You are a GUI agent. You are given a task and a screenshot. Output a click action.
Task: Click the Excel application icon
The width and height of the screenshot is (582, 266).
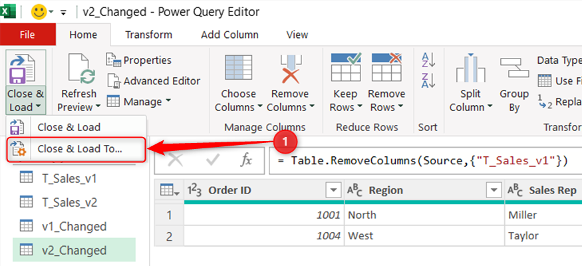pos(7,12)
